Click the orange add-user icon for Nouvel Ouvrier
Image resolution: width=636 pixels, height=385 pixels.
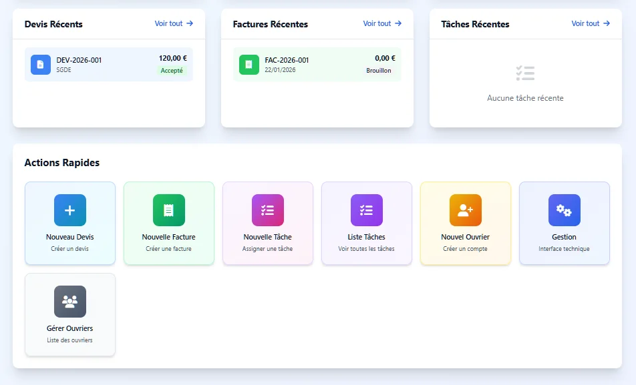tap(465, 210)
